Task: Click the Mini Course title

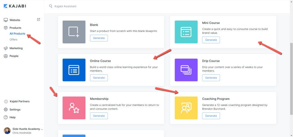Action: click(211, 23)
